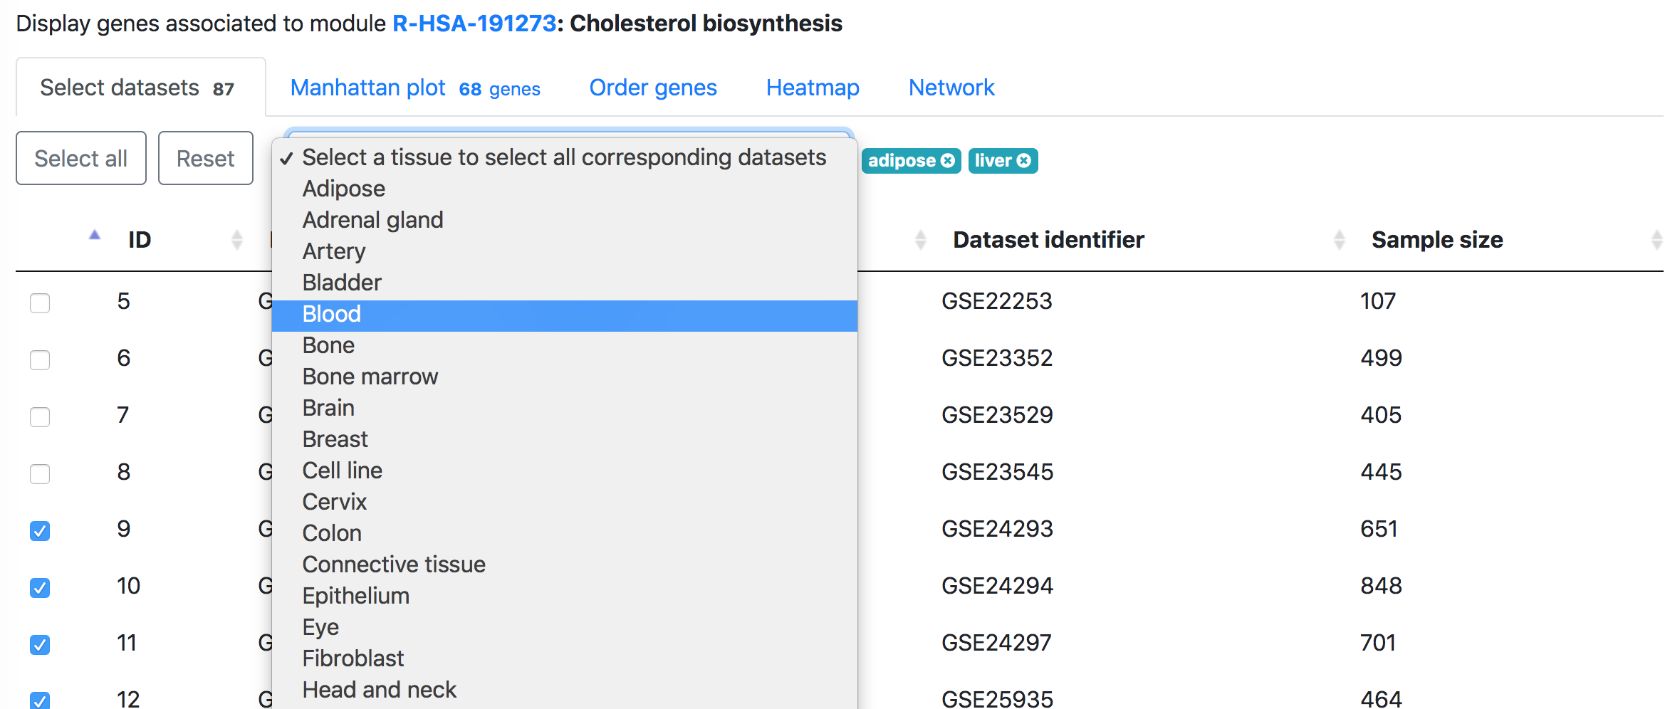Sort by Dataset identifier column
Image resolution: width=1675 pixels, height=709 pixels.
[x=1048, y=240]
